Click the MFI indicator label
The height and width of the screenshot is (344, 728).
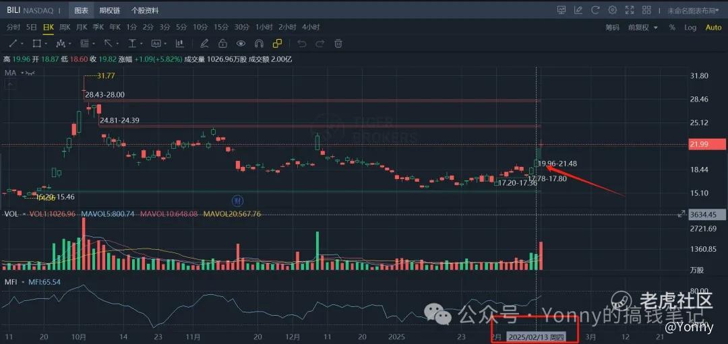point(11,282)
